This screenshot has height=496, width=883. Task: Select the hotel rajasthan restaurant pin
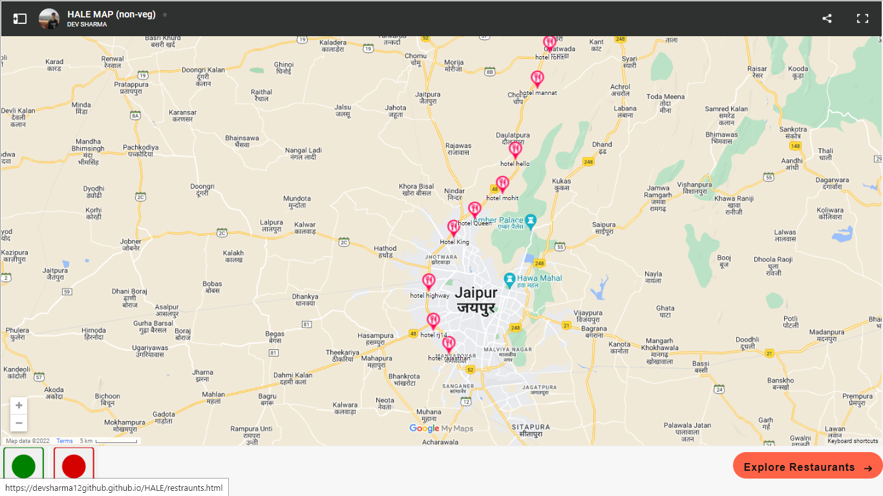[x=449, y=344]
